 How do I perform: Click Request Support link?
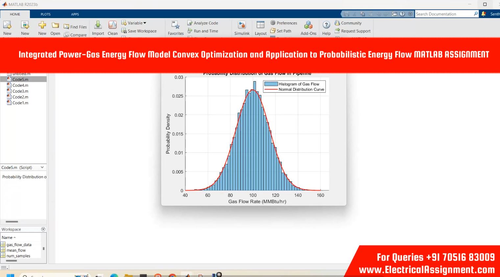352,31
